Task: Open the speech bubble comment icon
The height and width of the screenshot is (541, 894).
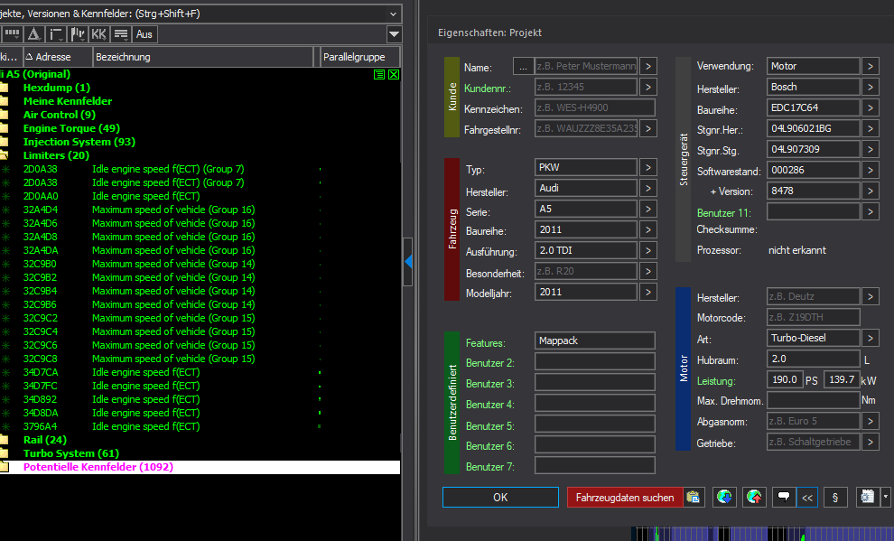Action: click(784, 497)
